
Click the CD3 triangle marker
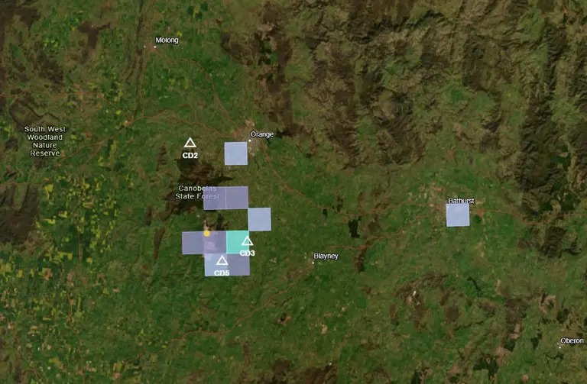pyautogui.click(x=247, y=240)
